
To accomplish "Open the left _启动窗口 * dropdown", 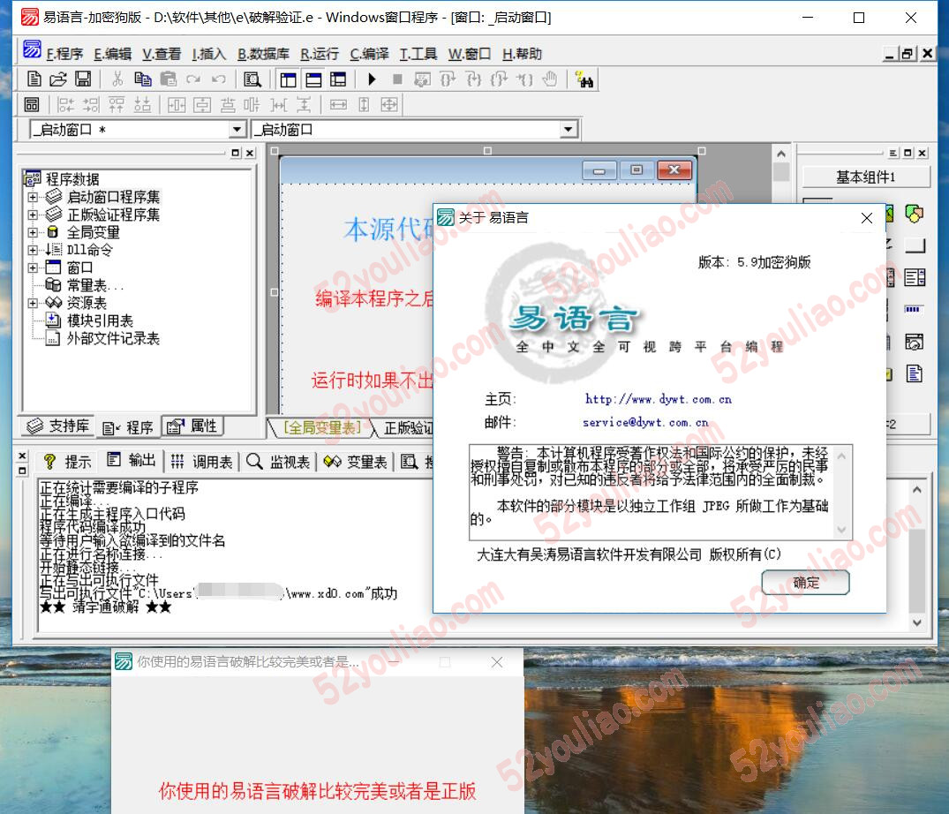I will click(x=237, y=130).
